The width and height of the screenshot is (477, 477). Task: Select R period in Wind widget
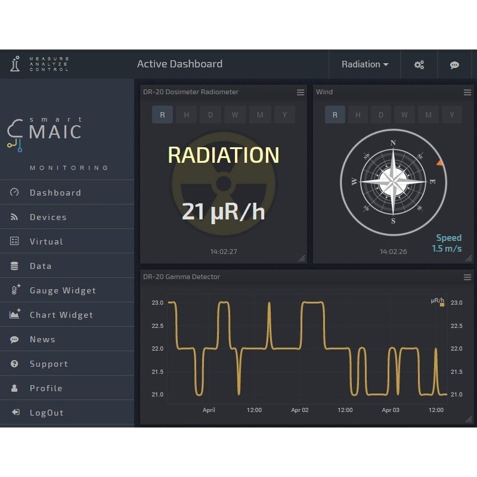(x=335, y=114)
